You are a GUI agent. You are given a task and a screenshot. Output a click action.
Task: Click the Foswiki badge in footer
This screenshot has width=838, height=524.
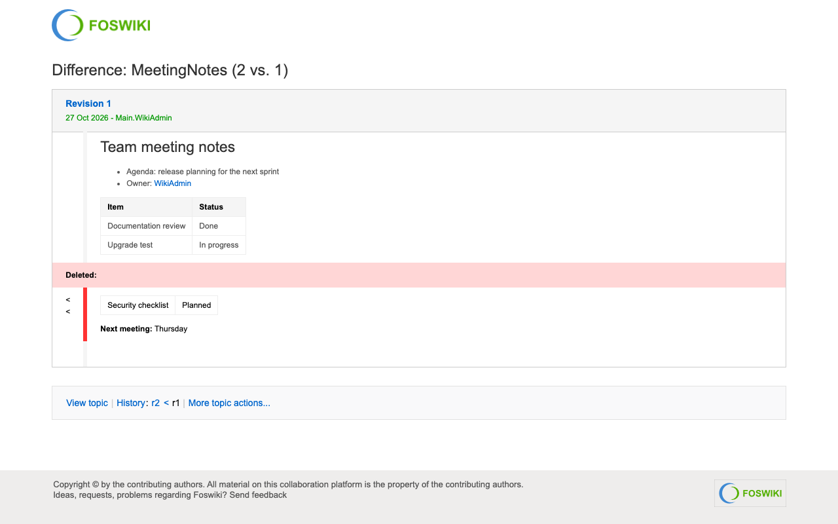[x=750, y=493]
